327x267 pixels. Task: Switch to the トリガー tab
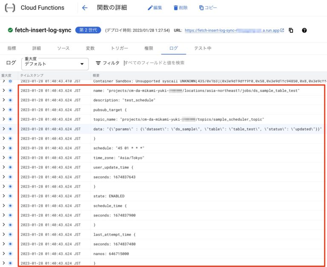coord(120,48)
